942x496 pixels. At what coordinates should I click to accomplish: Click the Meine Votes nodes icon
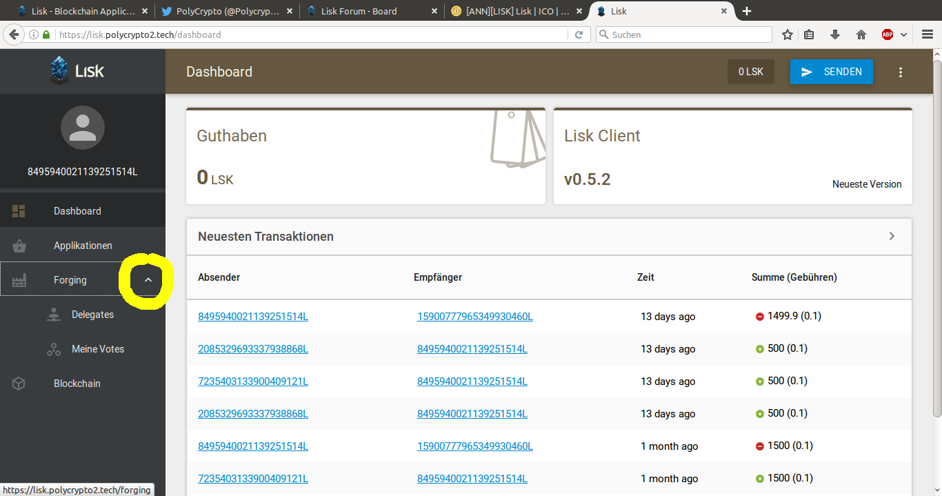coord(54,349)
